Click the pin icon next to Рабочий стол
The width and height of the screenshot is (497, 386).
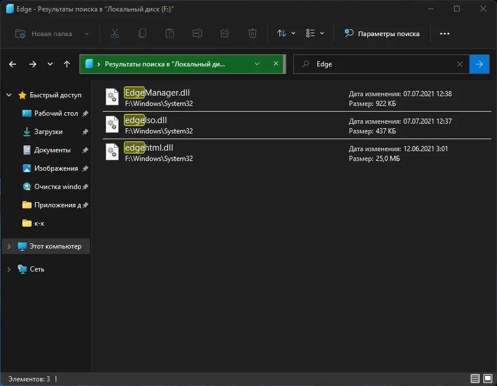tap(86, 113)
